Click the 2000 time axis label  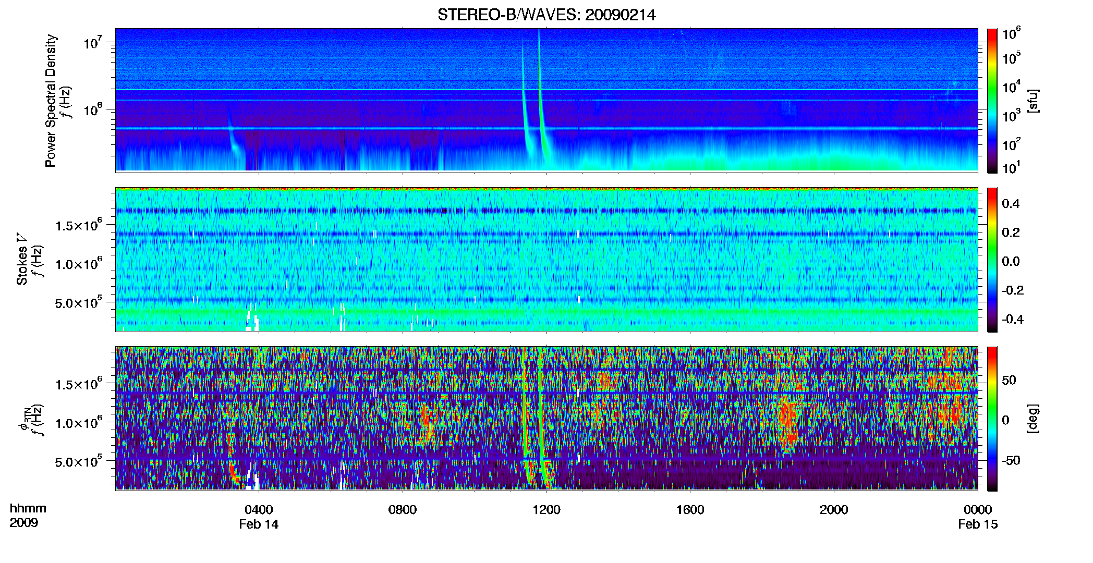tap(834, 510)
